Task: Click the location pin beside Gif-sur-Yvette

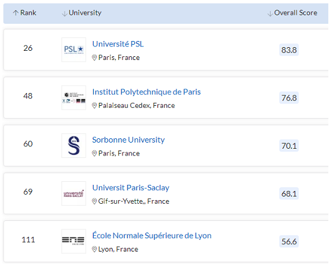Action: click(x=94, y=201)
